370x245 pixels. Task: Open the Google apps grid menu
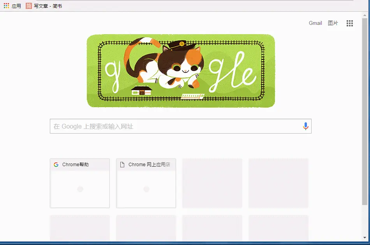(x=350, y=23)
